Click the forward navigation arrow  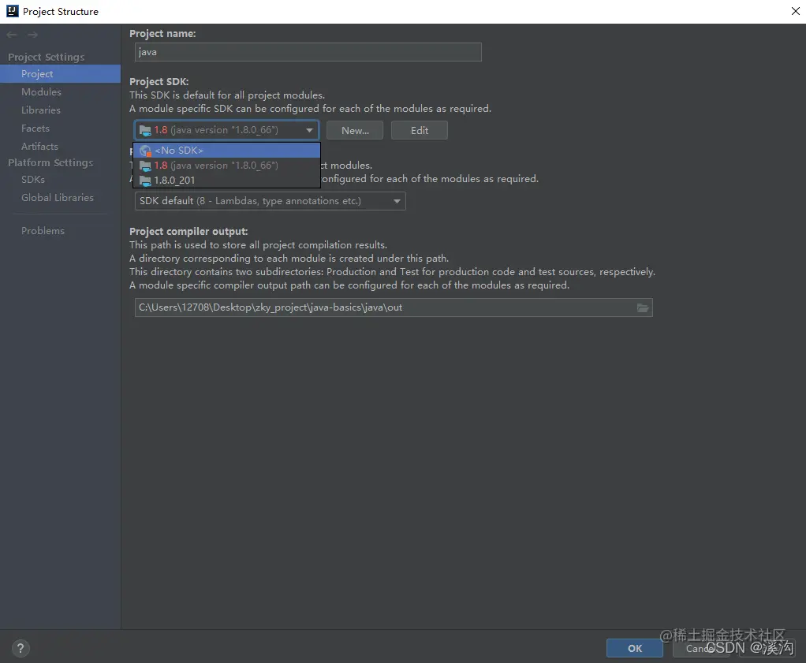pos(33,35)
